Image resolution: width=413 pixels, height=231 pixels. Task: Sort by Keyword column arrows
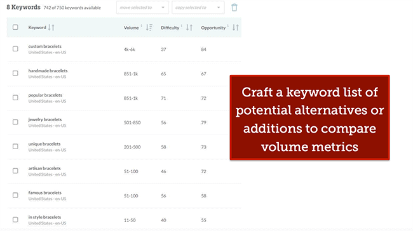pos(51,27)
